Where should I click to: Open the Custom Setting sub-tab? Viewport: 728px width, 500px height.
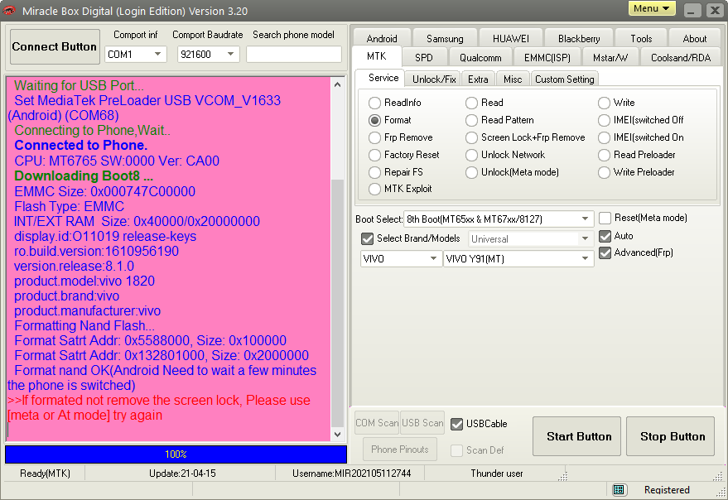click(565, 79)
